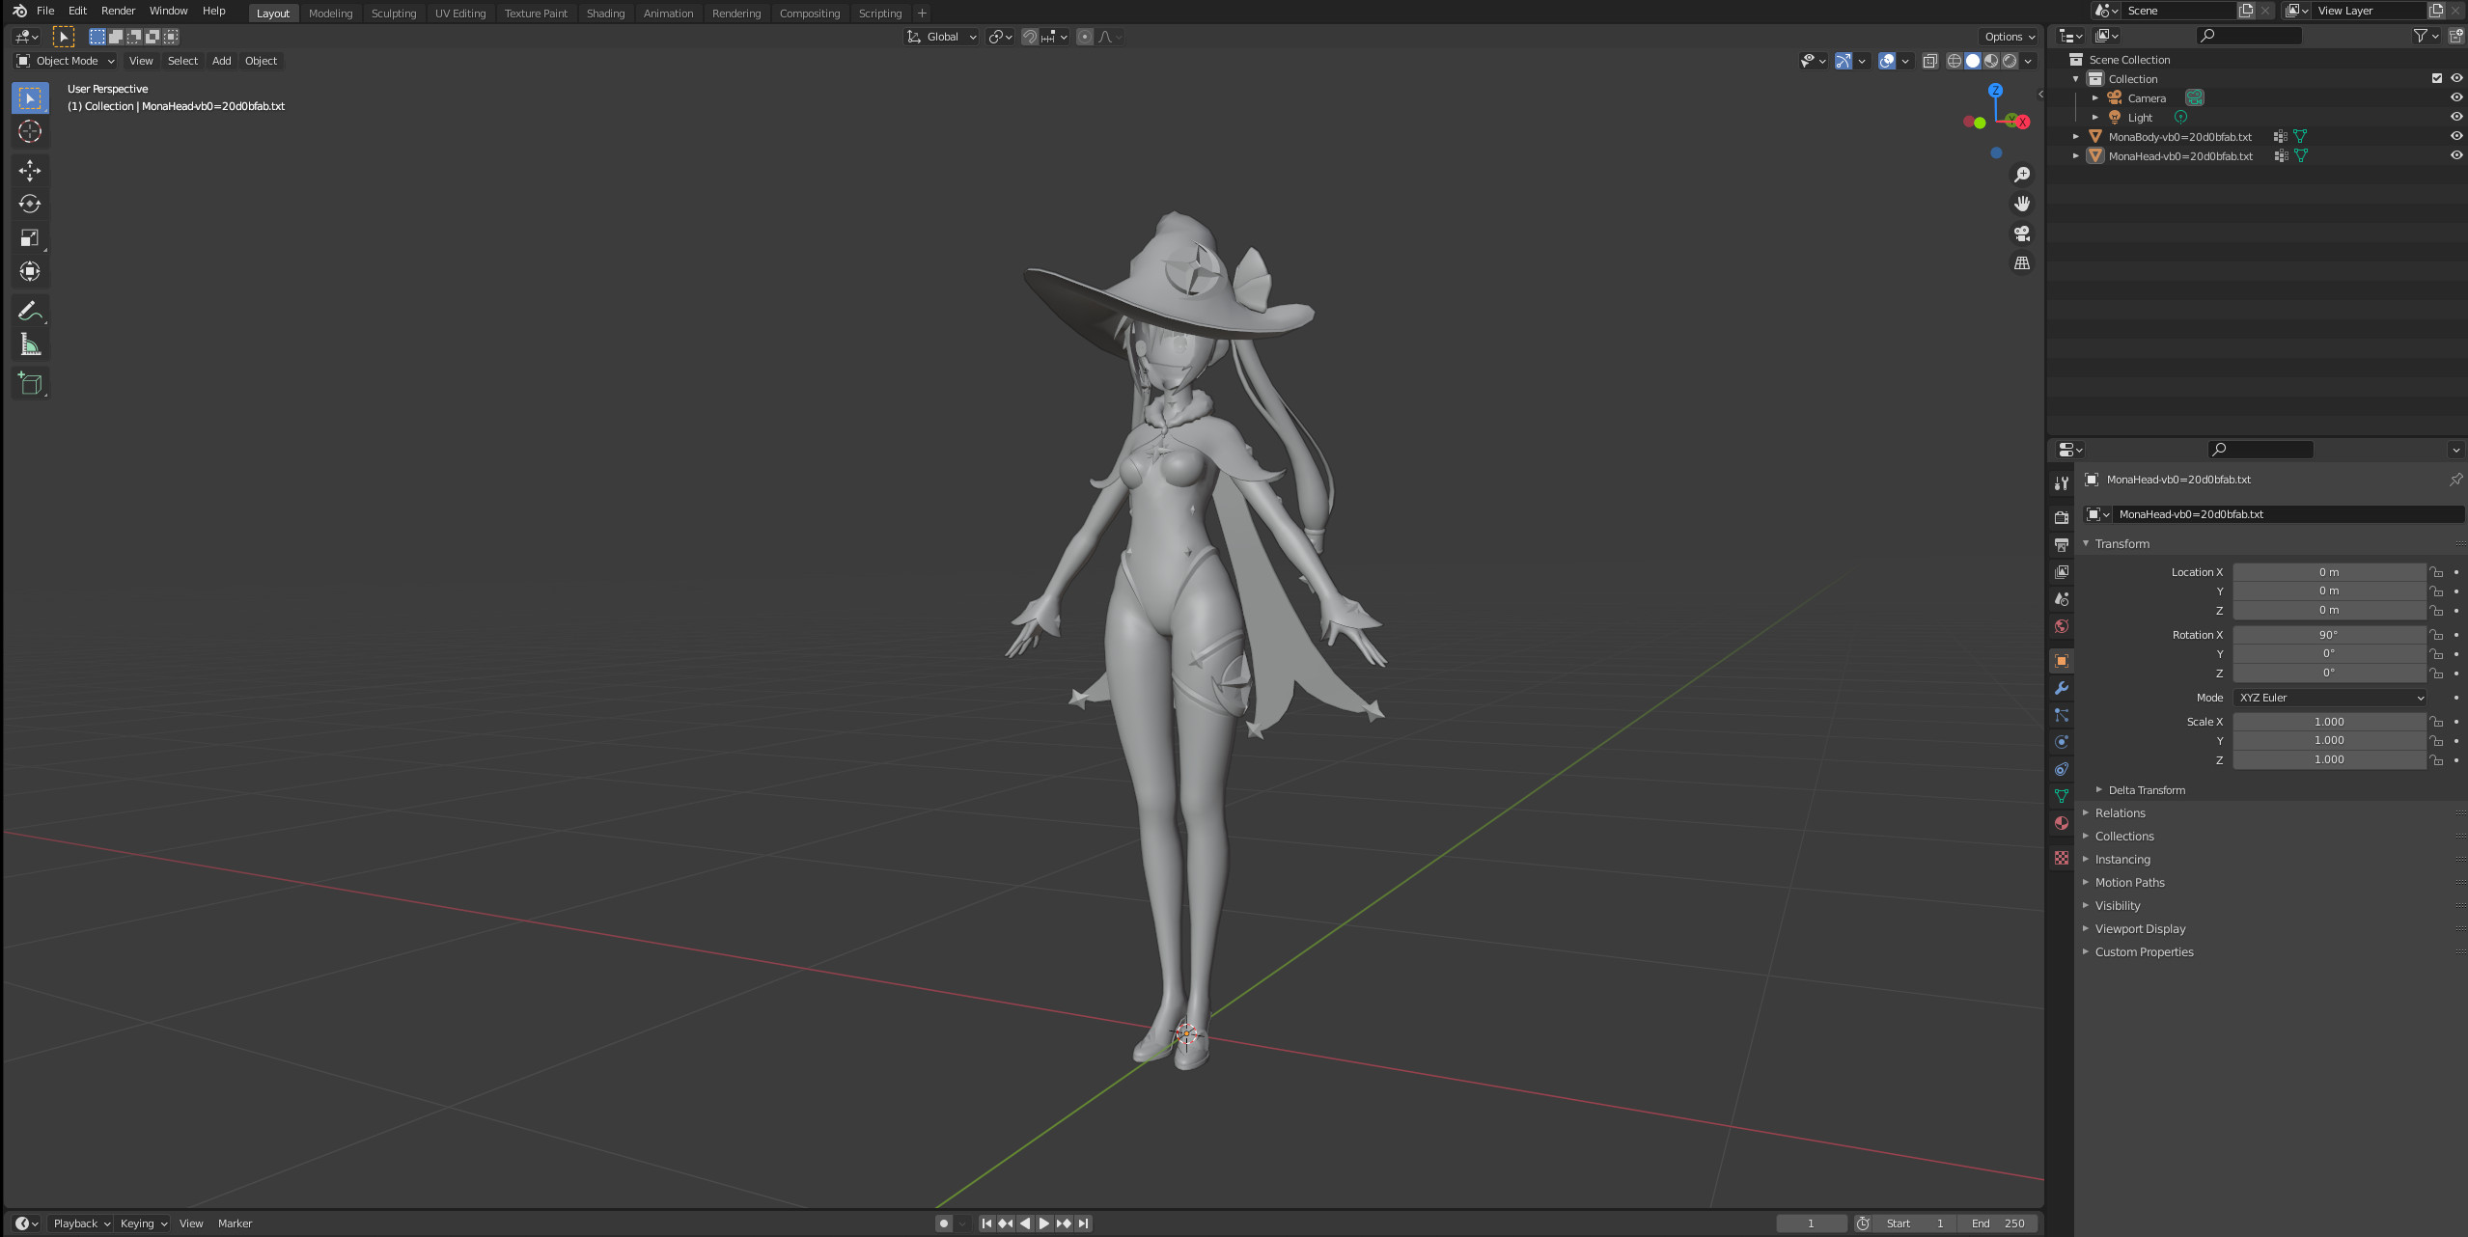Image resolution: width=2468 pixels, height=1237 pixels.
Task: Select the Move tool
Action: [x=30, y=171]
